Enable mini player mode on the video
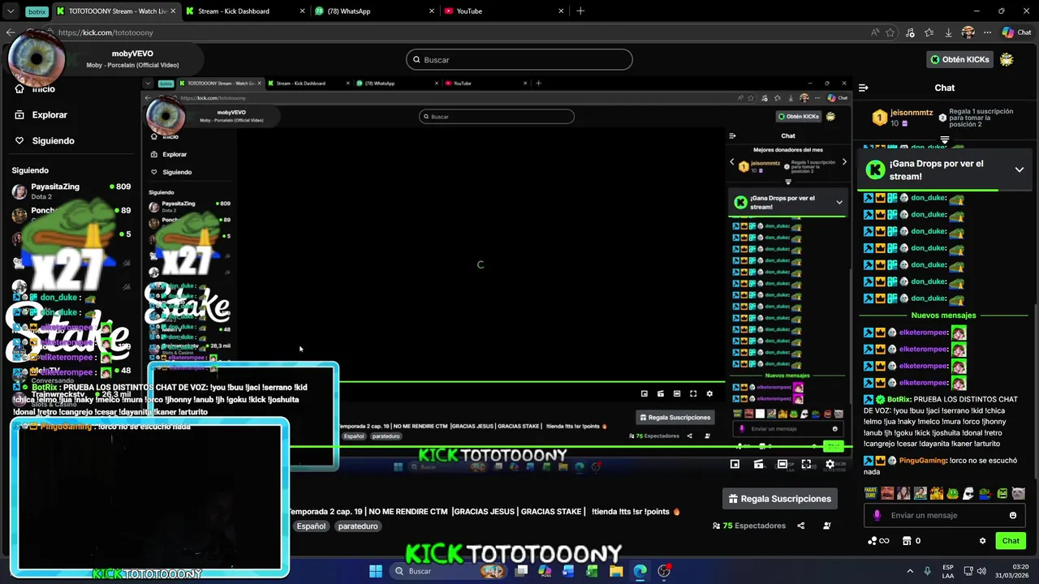This screenshot has height=584, width=1039. point(735,464)
